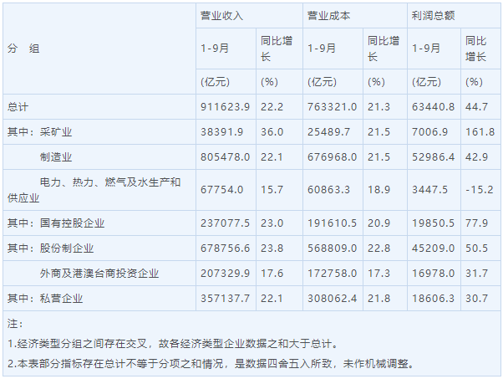Click private enterprise cost 308062.4
Image resolution: width=503 pixels, height=379 pixels.
pyautogui.click(x=332, y=298)
